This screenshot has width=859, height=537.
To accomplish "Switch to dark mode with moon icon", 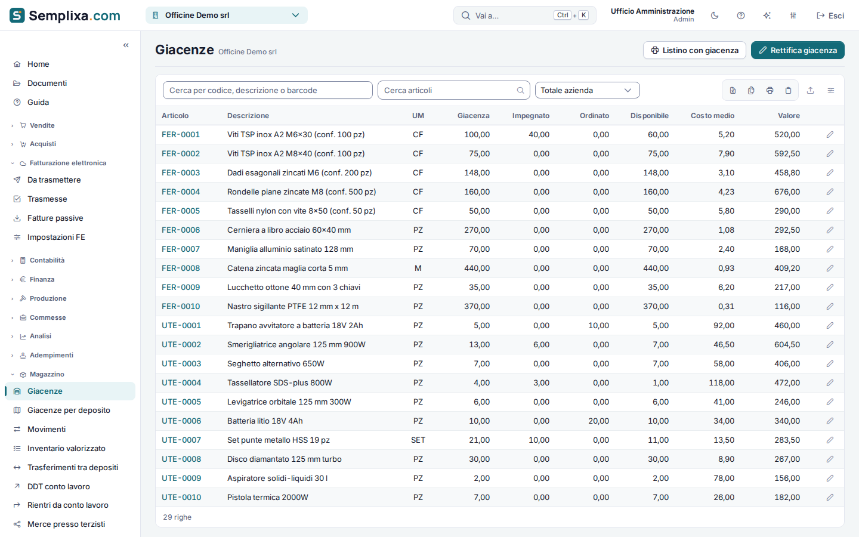I will pos(715,16).
